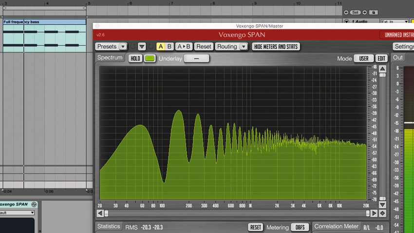Click the green spectrum color swatch
Viewport: 414px width, 233px height.
[150, 58]
